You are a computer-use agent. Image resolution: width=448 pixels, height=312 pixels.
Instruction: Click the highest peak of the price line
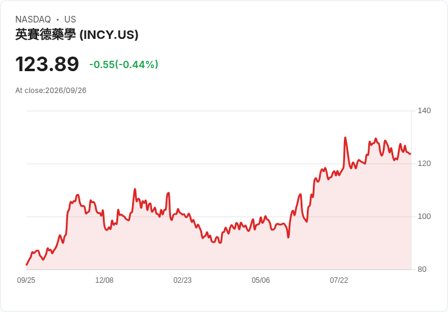345,138
